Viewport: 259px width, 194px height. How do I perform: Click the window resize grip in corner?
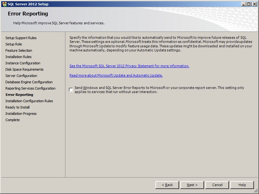[x=256, y=191]
